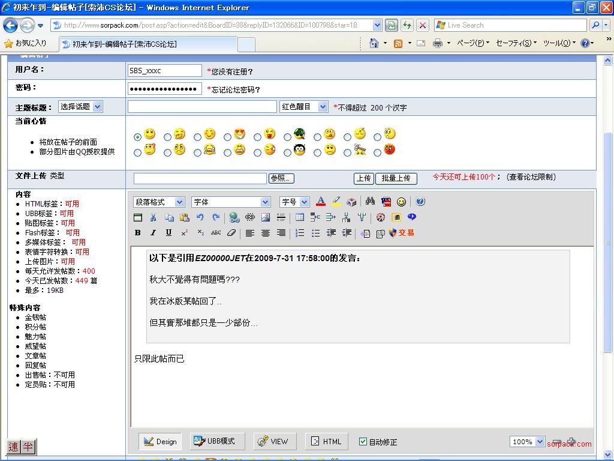This screenshot has height=461, width=614.
Task: Open the 段落格式 paragraph format dropdown
Action: tap(159, 202)
